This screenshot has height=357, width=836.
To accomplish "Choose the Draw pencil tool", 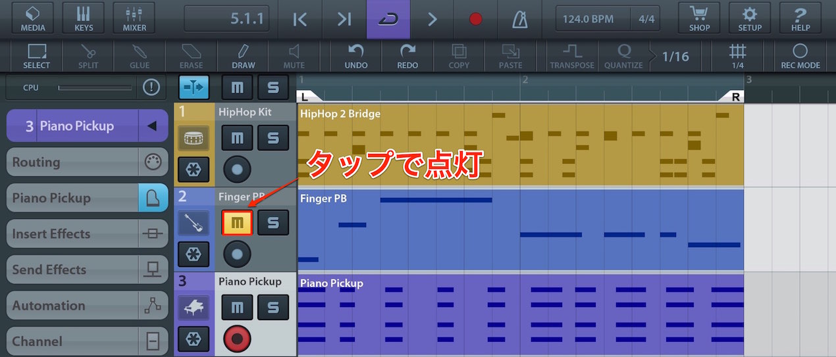I will [x=243, y=56].
